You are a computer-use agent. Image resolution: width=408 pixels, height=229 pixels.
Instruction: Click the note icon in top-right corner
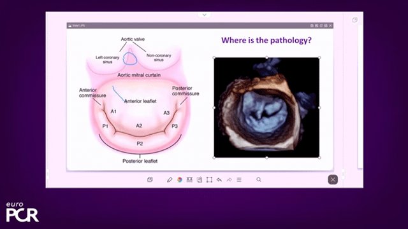point(354,20)
